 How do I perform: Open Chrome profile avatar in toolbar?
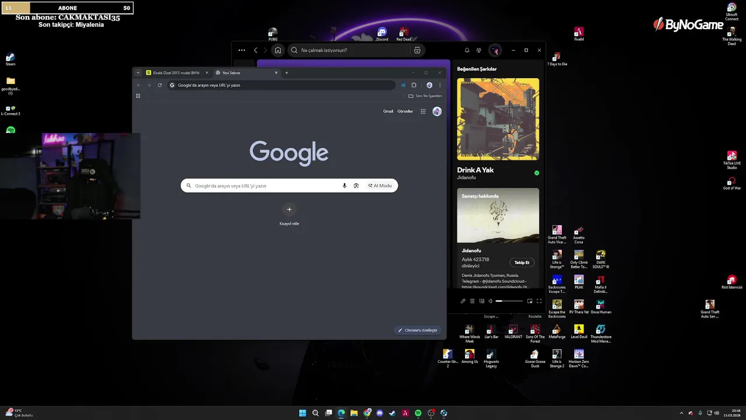click(x=430, y=85)
